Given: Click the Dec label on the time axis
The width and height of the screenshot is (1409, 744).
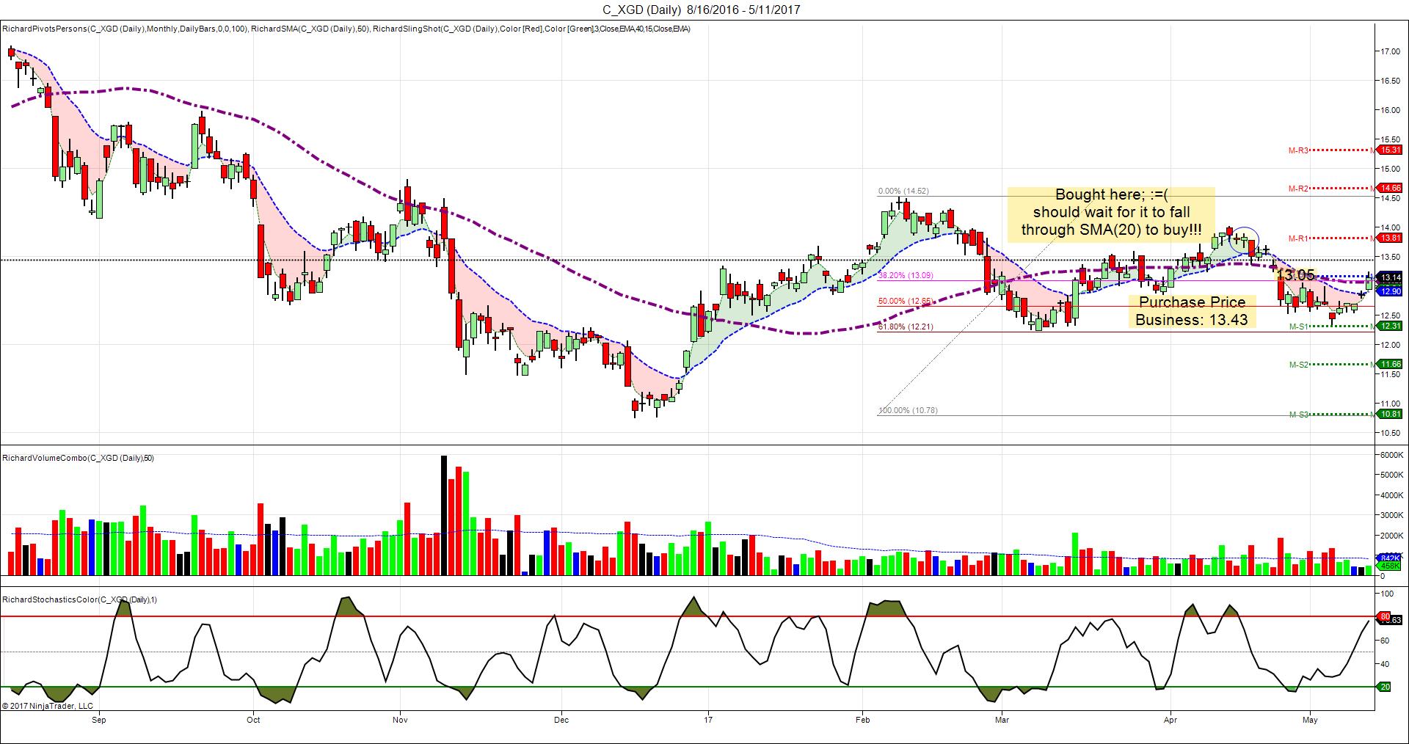Looking at the screenshot, I should [x=561, y=720].
